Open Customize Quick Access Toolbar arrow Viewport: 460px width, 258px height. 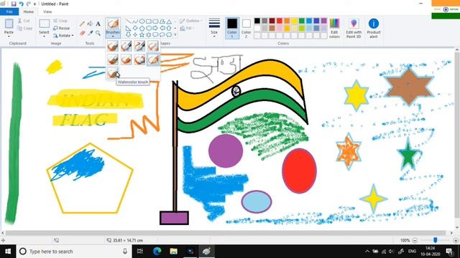point(35,4)
